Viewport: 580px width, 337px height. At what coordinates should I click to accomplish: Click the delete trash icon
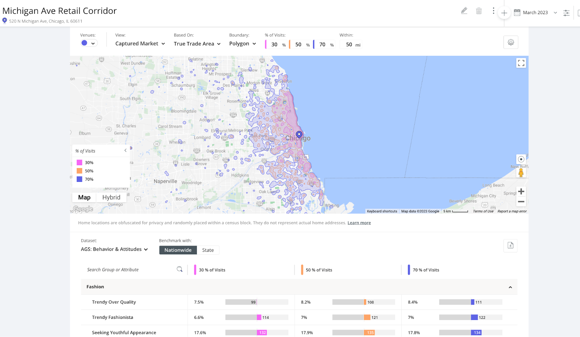tap(479, 11)
